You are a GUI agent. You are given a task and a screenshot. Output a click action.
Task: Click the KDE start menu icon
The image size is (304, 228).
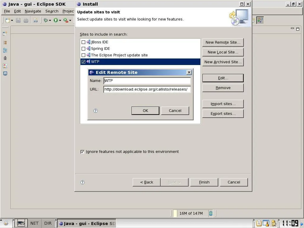pos(6,223)
